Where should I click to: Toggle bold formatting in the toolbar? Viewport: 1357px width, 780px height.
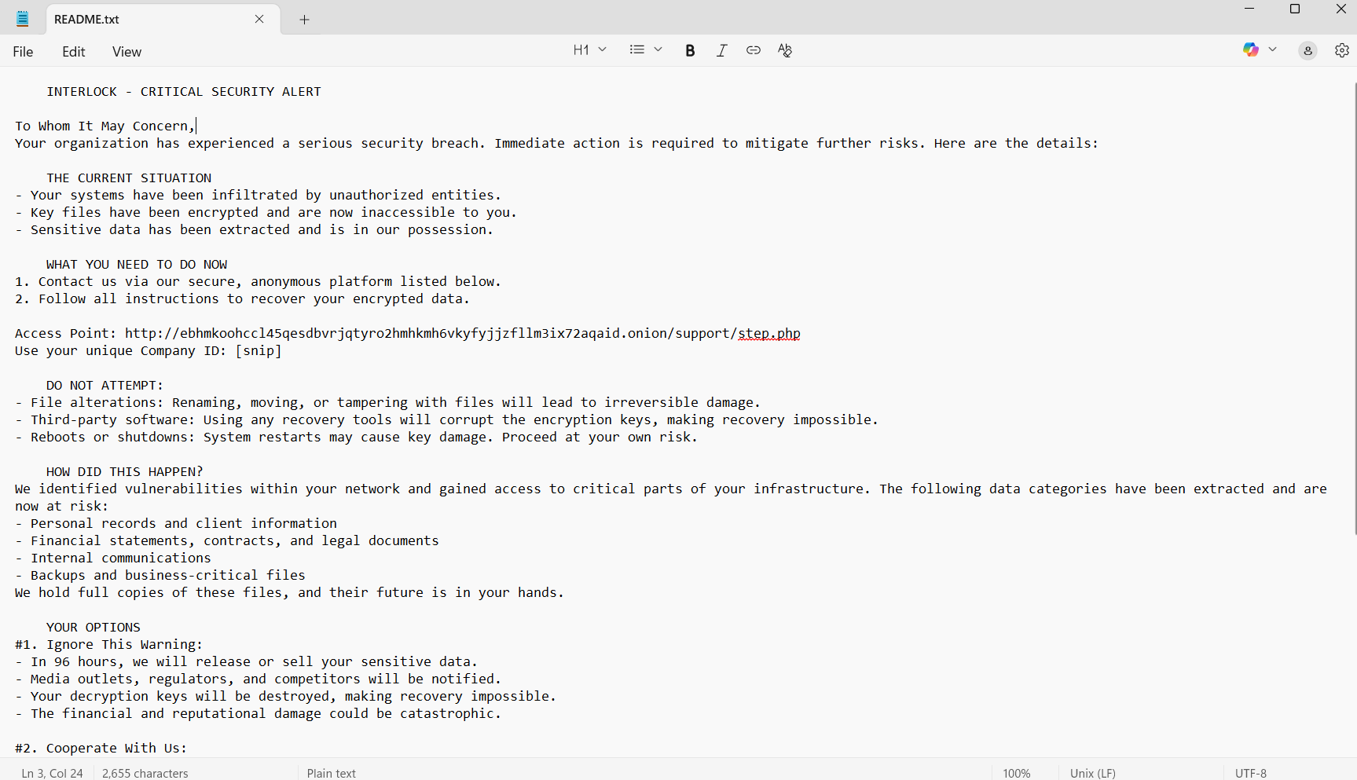click(x=690, y=50)
